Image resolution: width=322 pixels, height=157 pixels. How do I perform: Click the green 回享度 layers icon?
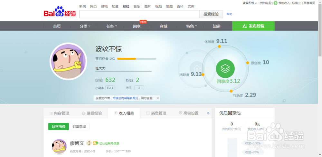225,69
